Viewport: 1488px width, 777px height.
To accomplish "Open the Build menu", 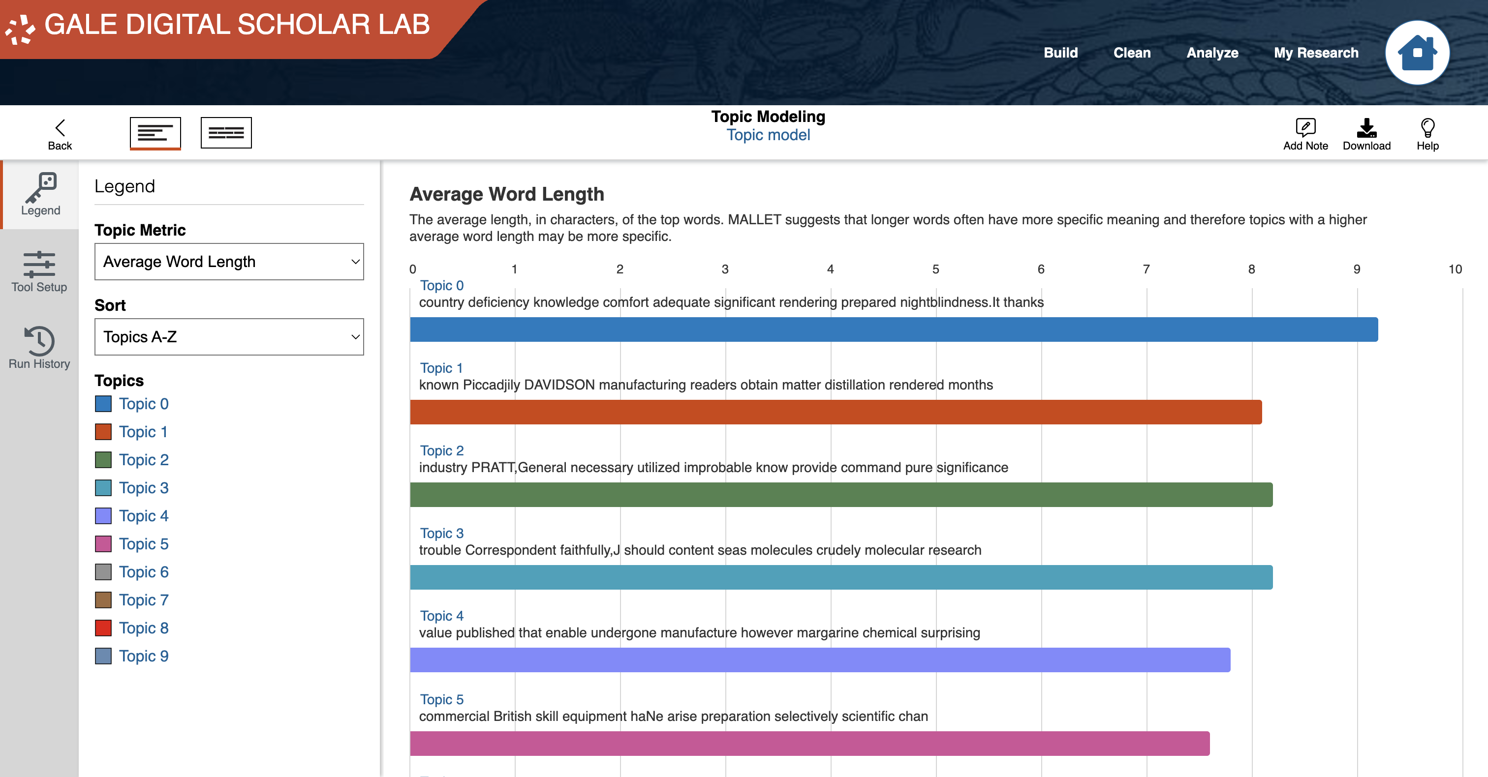I will (x=1060, y=53).
